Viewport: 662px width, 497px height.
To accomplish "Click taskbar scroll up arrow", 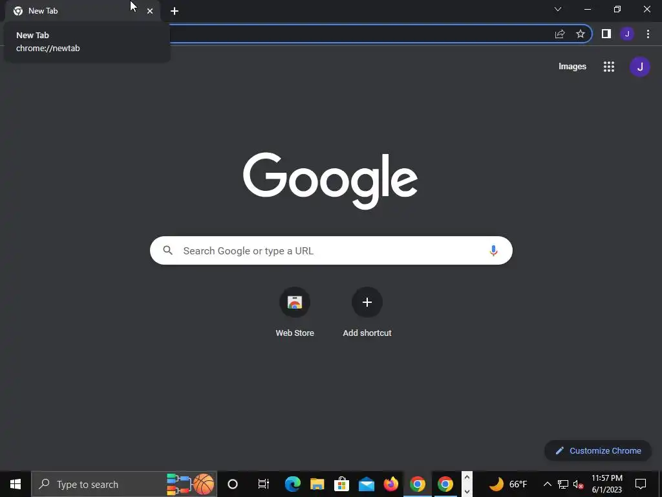I will (x=467, y=477).
